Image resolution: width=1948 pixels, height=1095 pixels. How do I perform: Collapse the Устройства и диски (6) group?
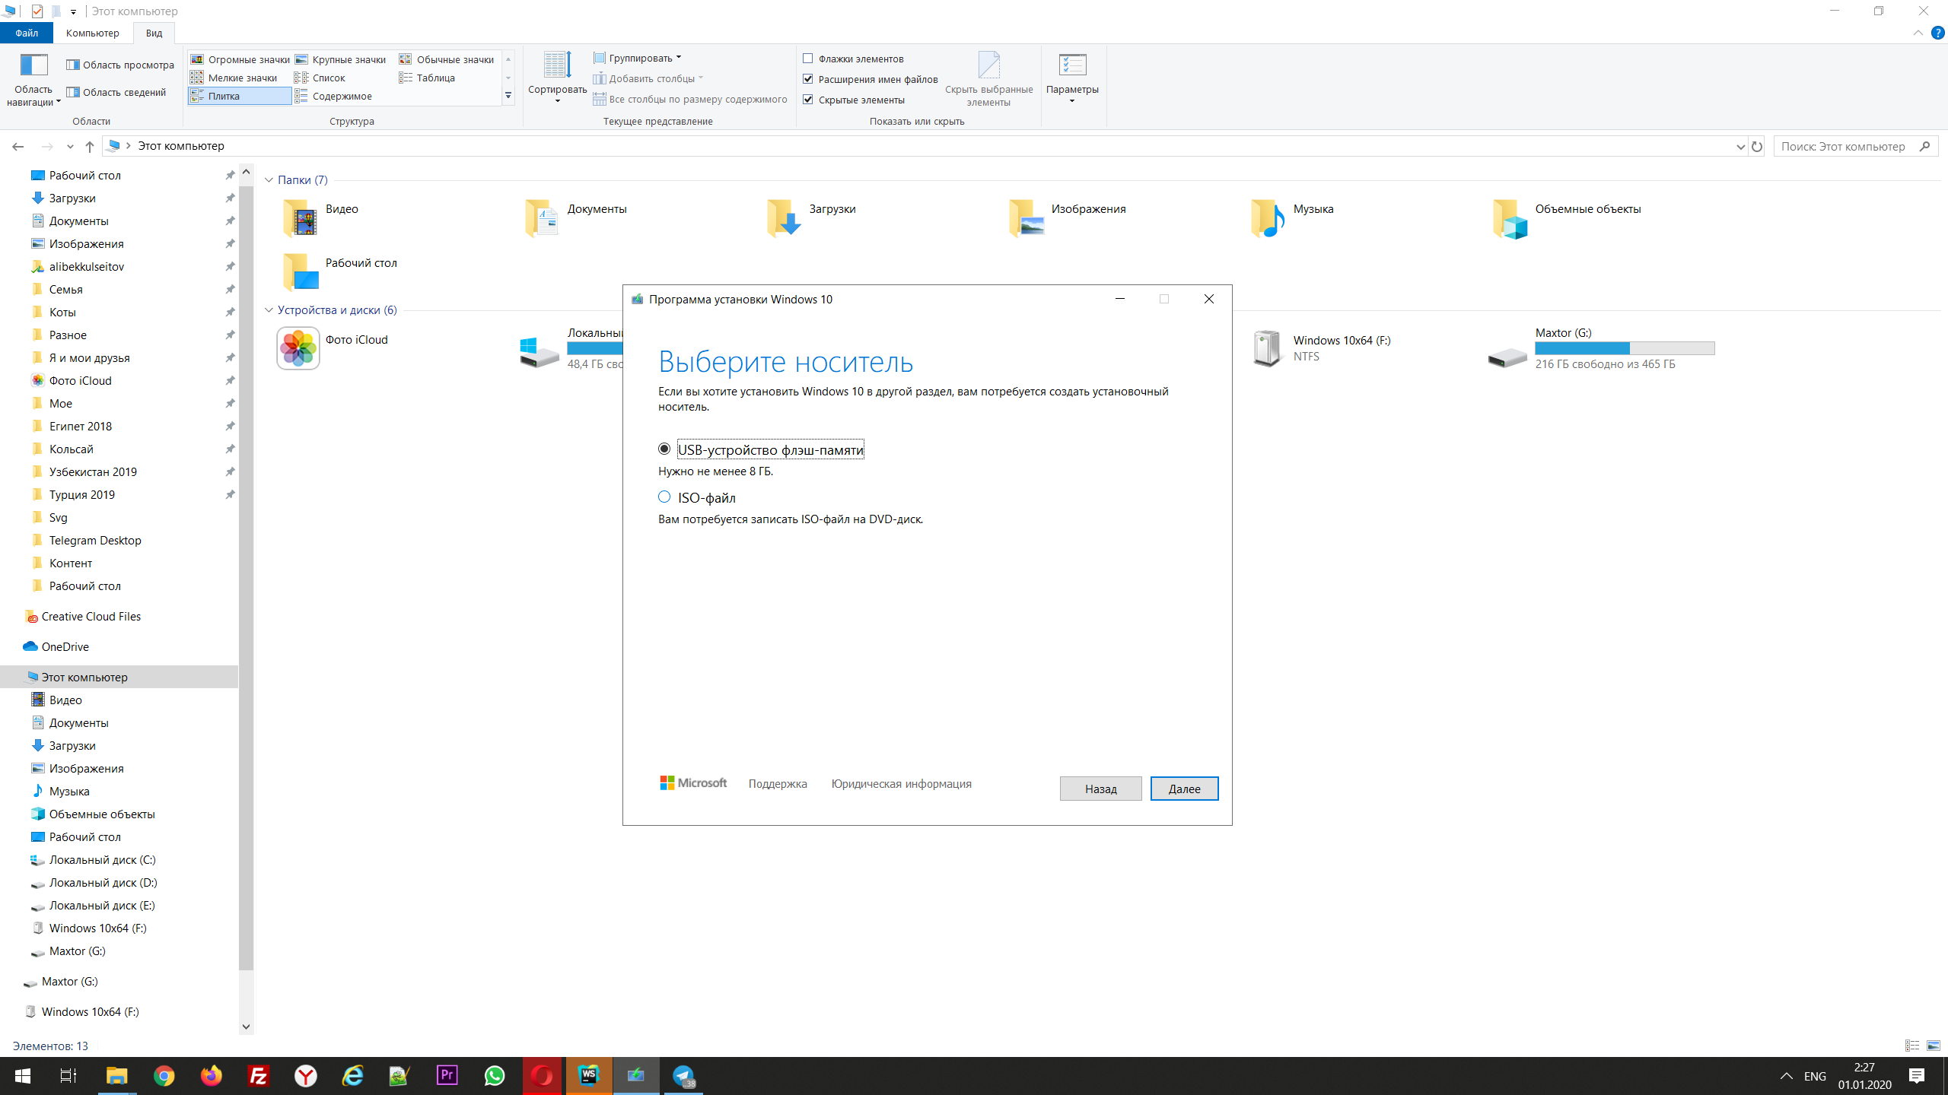(x=269, y=310)
